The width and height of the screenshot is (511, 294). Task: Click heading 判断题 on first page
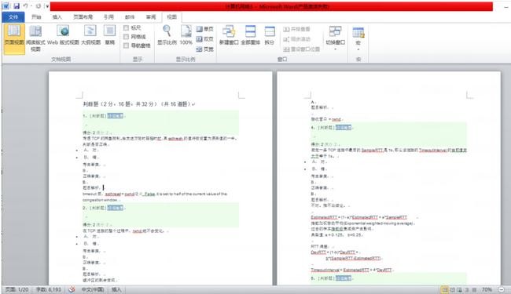pyautogui.click(x=91, y=104)
